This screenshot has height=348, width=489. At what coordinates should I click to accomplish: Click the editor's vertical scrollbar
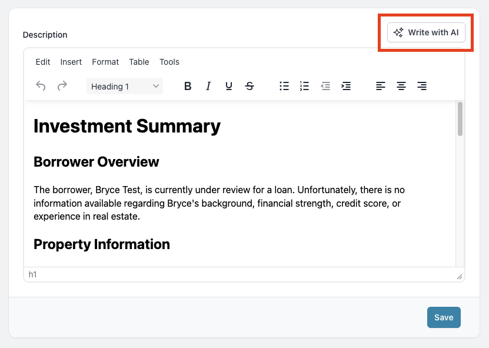pyautogui.click(x=460, y=119)
